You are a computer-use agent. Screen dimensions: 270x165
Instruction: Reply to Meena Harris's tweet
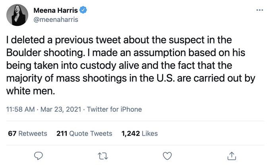click(39, 155)
